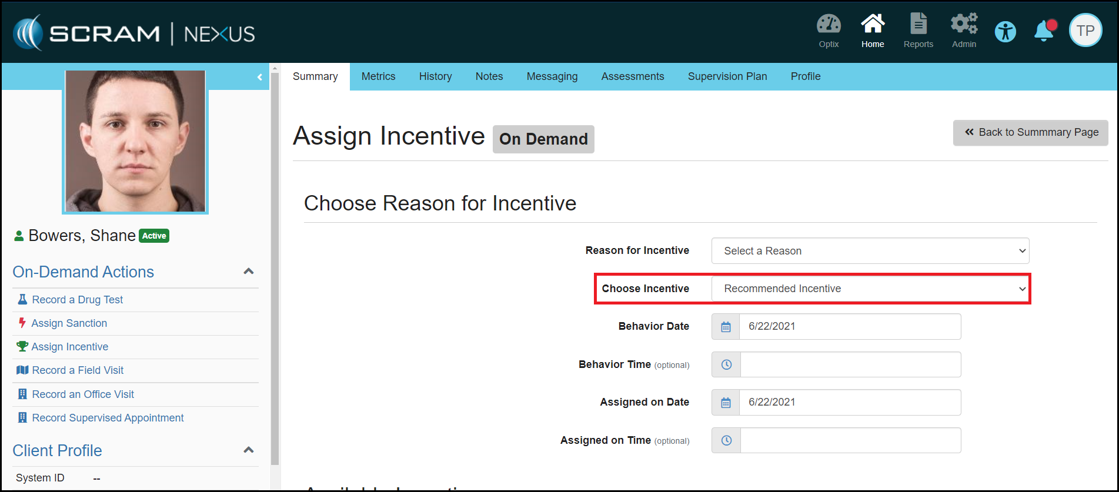Open the accessibility options icon
The height and width of the screenshot is (492, 1119).
1005,31
